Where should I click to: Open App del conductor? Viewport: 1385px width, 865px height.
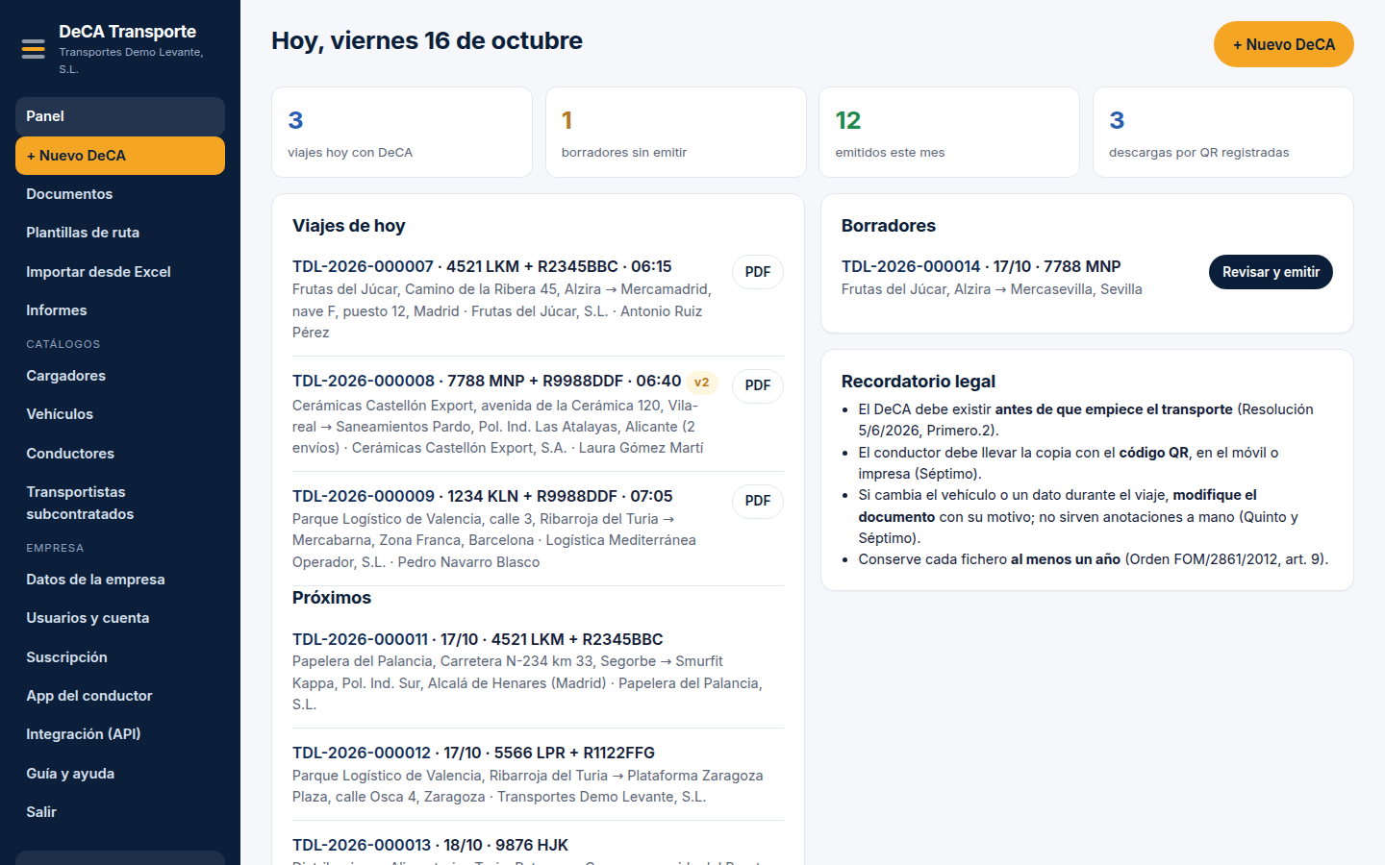(x=120, y=696)
